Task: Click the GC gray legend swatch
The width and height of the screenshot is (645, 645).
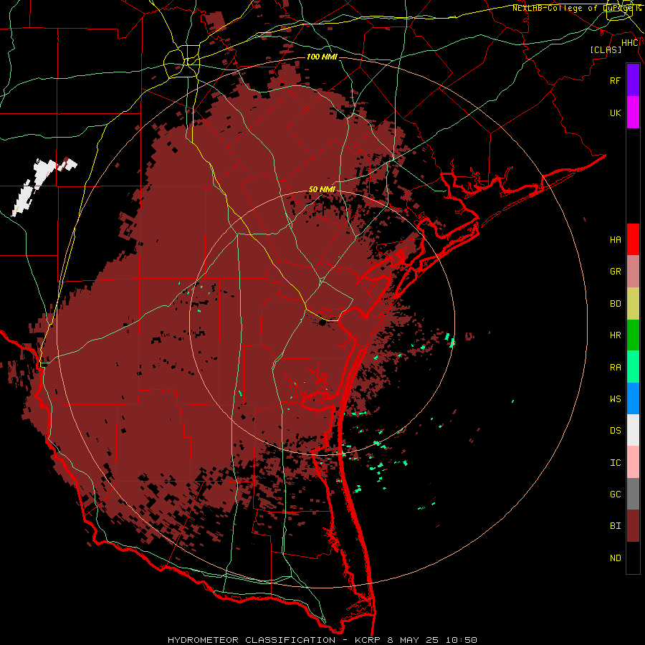Action: click(633, 494)
